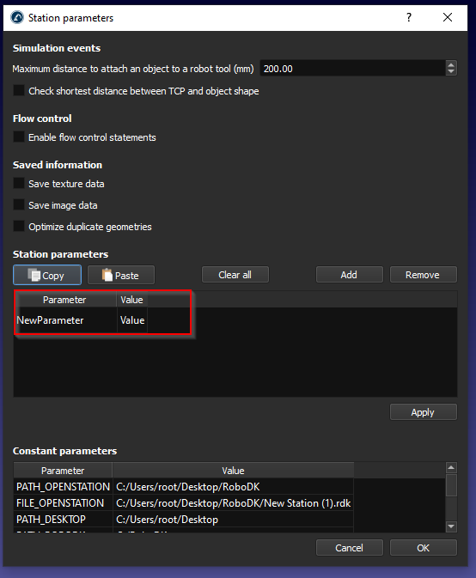Screen dimensions: 476x578
Task: Click Value header in Constant parameters table
Action: [x=233, y=471]
